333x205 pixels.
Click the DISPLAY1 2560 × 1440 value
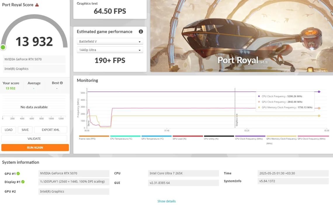pyautogui.click(x=74, y=182)
